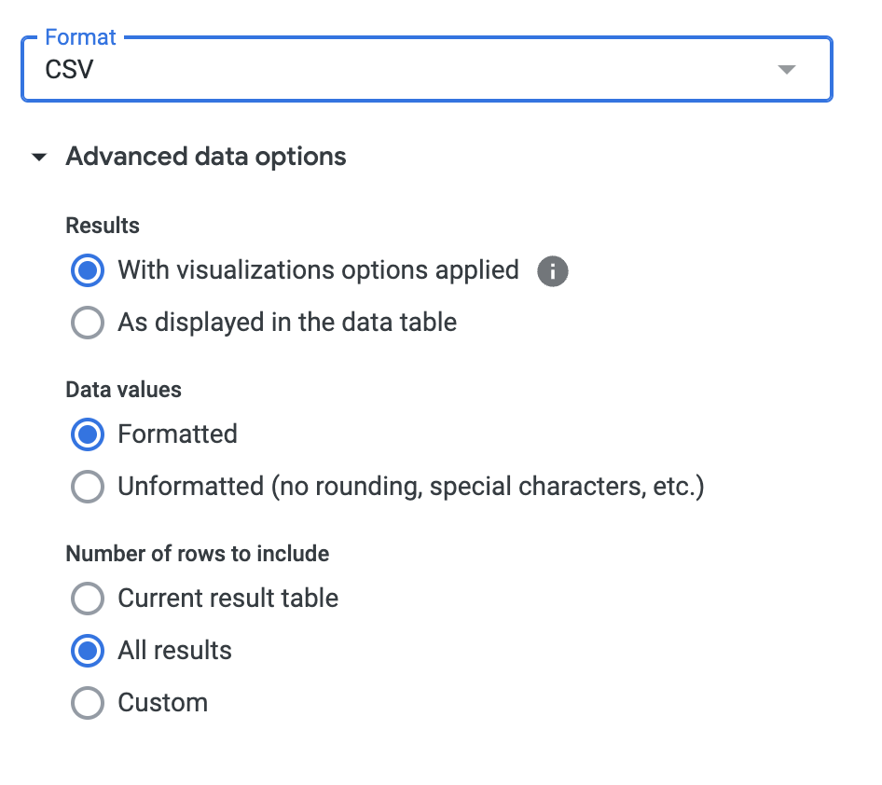
Task: Select As displayed in the data table radio
Action: click(x=88, y=324)
